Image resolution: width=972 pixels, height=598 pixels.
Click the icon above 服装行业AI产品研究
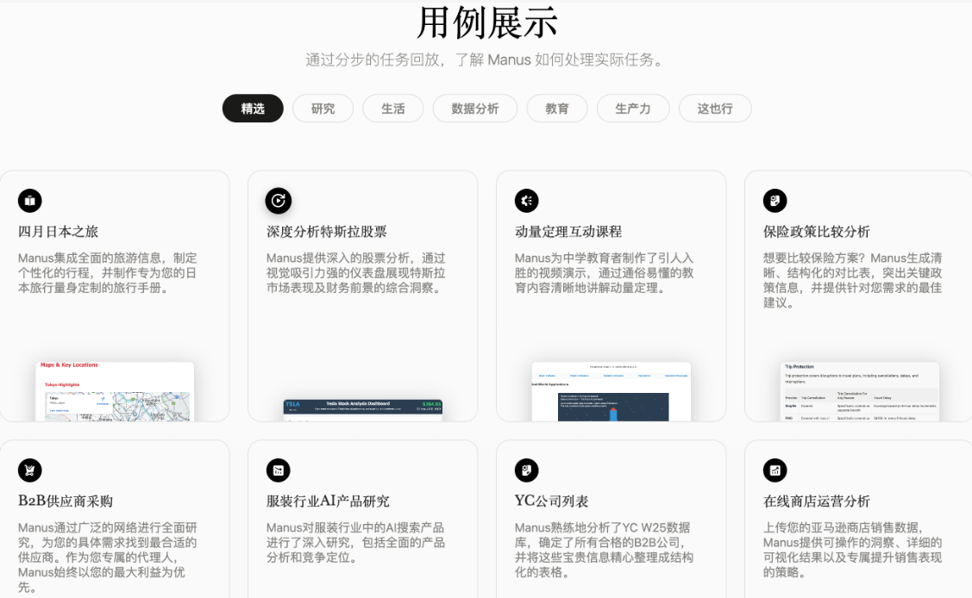279,470
